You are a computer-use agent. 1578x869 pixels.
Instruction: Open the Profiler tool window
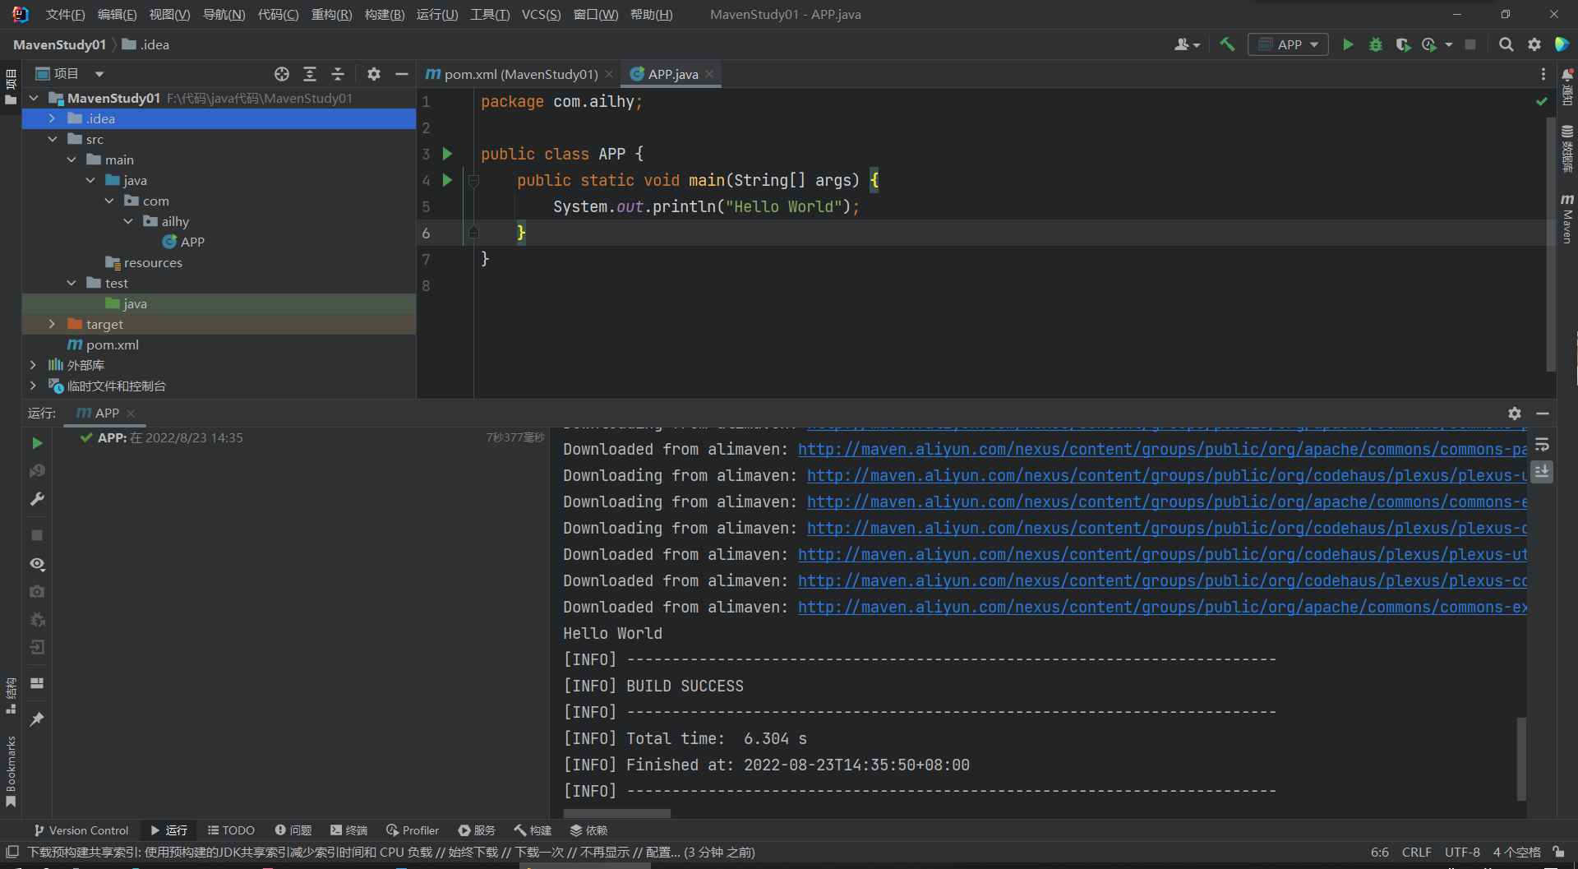tap(413, 830)
